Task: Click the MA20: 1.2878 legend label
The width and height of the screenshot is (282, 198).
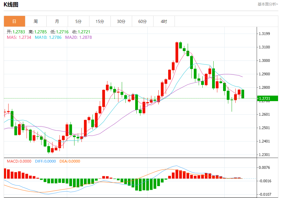Action: tap(78, 38)
